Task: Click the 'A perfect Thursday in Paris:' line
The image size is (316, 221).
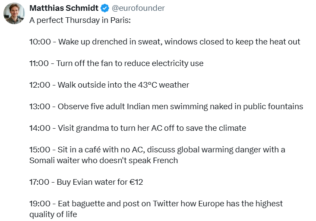Action: coord(80,20)
